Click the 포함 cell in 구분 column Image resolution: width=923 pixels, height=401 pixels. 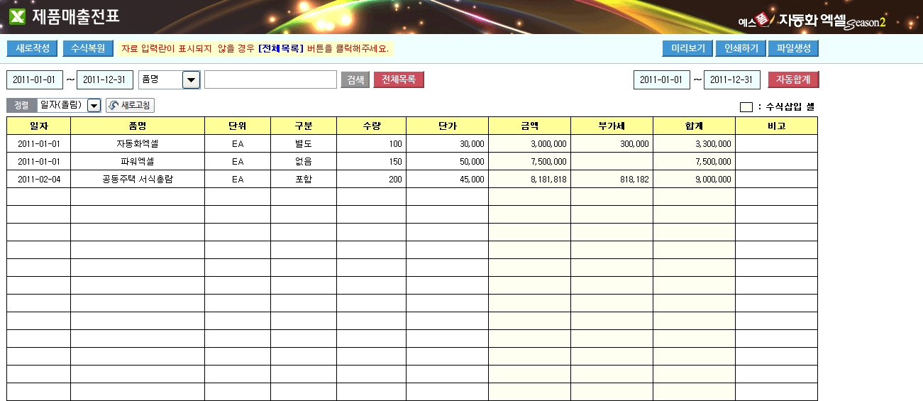point(304,179)
